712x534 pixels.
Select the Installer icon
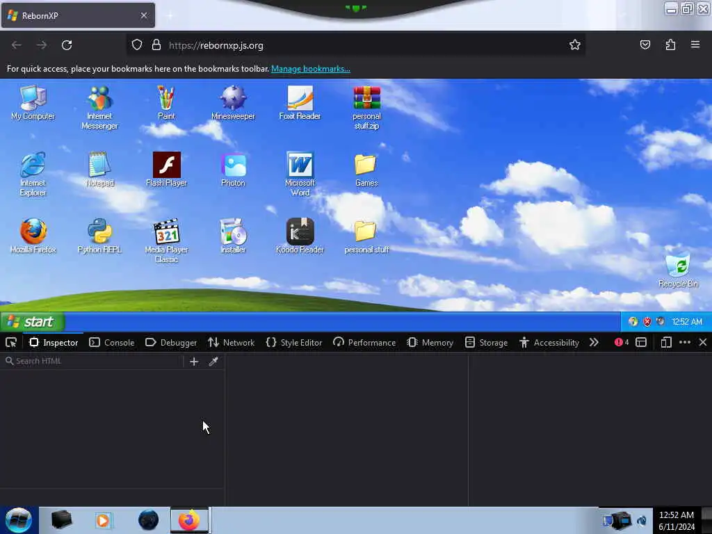click(x=233, y=236)
